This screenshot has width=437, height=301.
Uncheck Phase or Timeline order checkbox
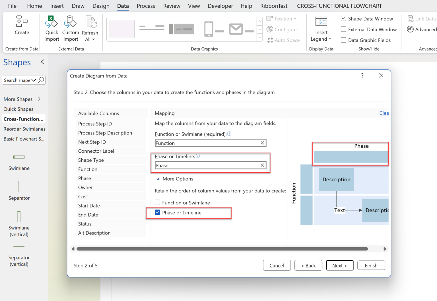click(158, 212)
